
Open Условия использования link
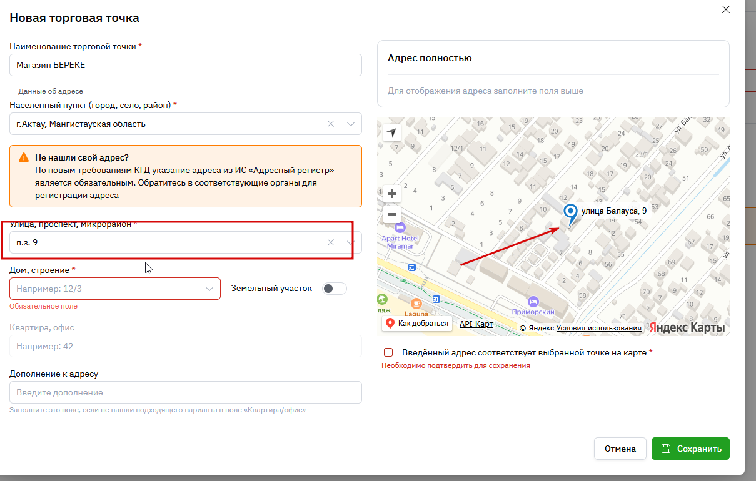click(598, 328)
